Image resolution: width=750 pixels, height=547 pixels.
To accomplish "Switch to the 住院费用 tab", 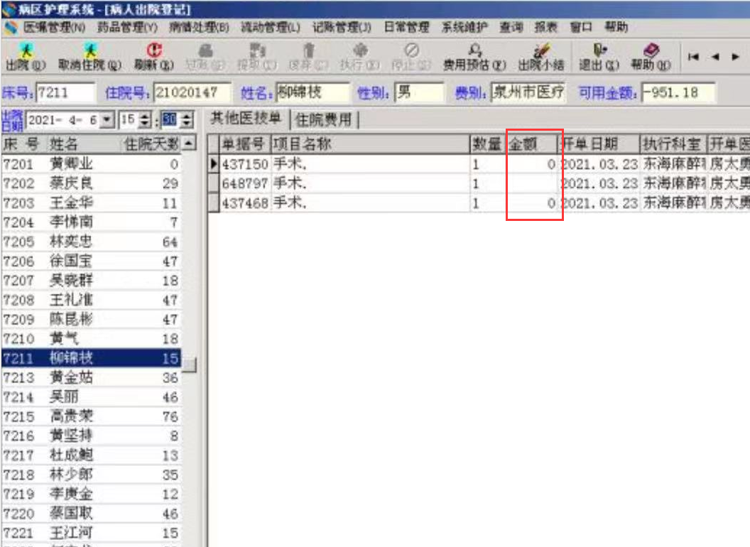I will 323,119.
